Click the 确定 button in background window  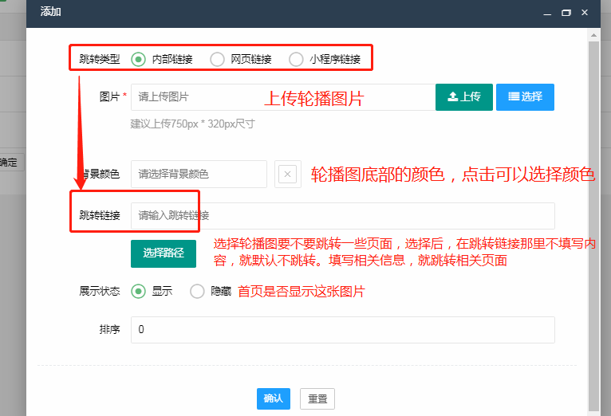tap(9, 163)
